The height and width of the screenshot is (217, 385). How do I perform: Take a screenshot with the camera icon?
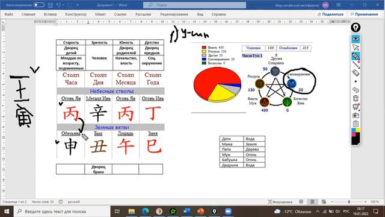click(x=356, y=115)
